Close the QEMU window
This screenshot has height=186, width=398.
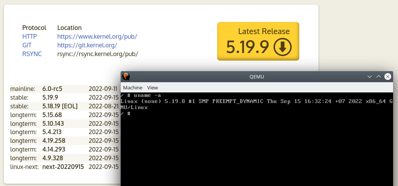coord(387,77)
